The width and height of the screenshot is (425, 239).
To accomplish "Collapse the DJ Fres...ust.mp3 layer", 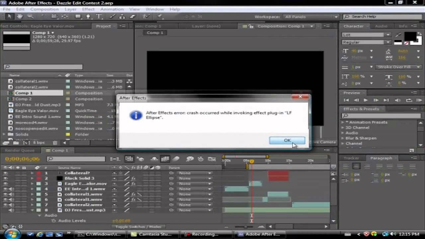I will click(x=32, y=210).
